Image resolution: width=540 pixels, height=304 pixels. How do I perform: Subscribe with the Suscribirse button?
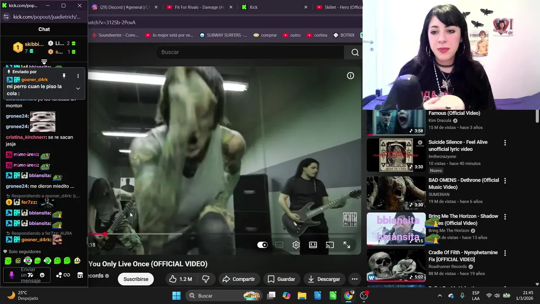pos(136,279)
